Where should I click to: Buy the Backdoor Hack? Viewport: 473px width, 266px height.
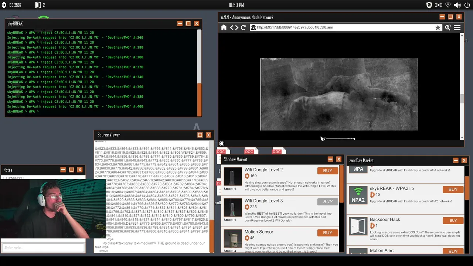point(453,221)
